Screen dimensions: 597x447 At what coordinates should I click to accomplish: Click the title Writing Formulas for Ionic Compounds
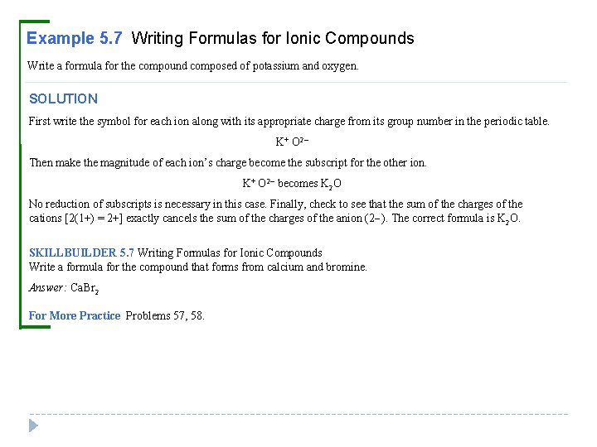(x=273, y=39)
